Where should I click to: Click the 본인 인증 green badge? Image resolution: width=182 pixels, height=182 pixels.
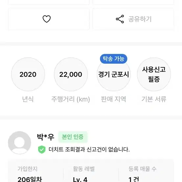pyautogui.click(x=73, y=137)
